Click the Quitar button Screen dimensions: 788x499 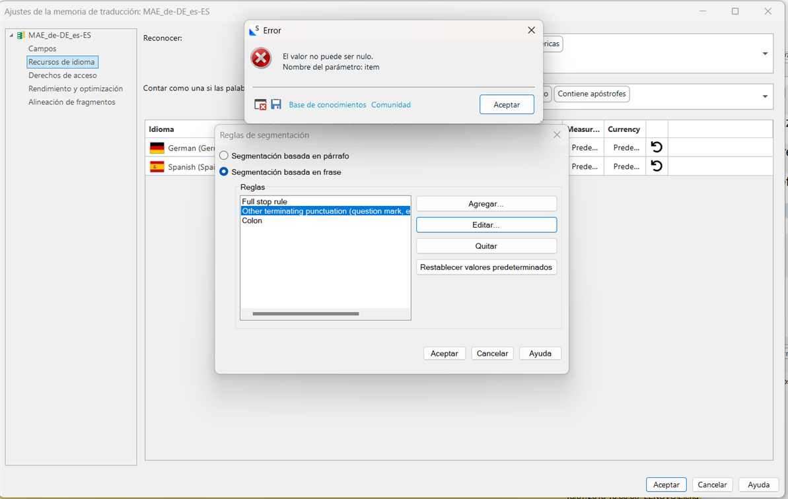[486, 246]
